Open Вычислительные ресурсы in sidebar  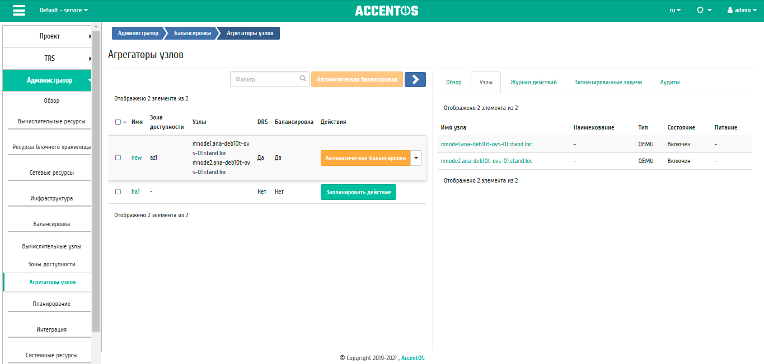[51, 121]
